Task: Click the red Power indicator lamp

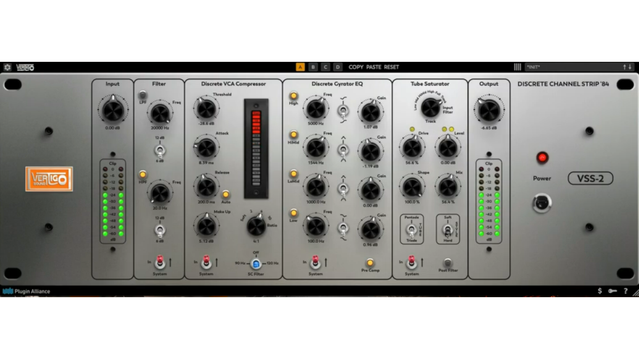Action: tap(542, 158)
